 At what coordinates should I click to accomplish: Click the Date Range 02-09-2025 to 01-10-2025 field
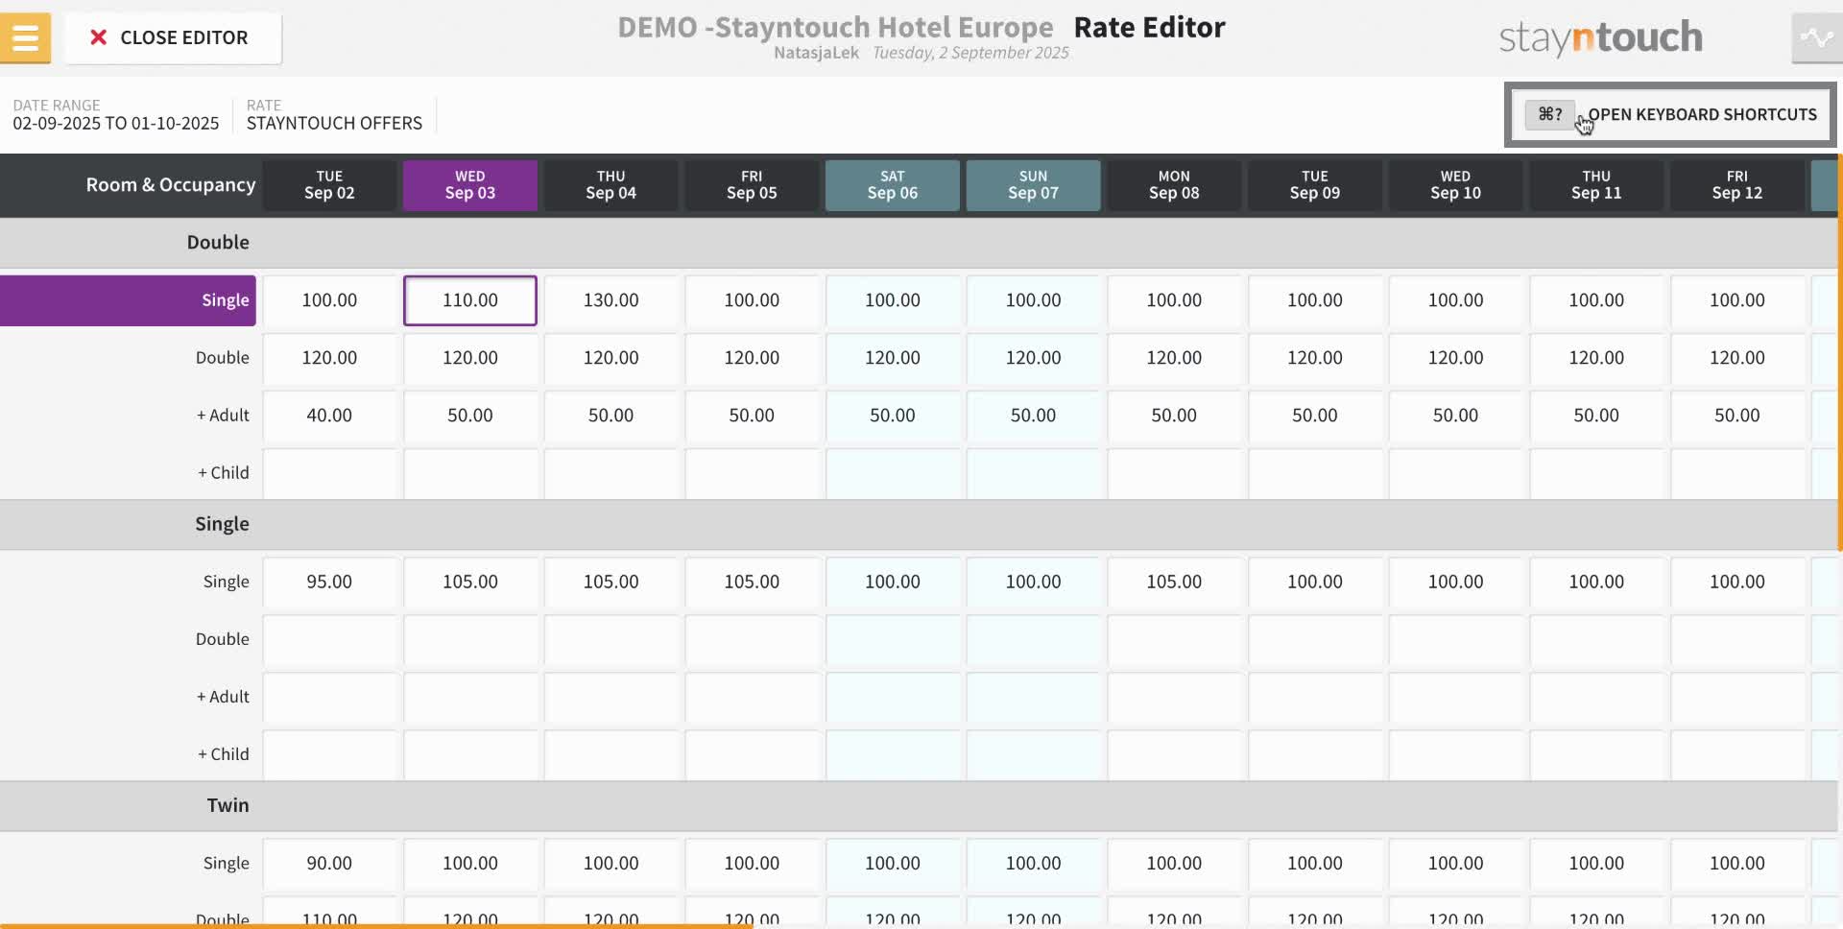[115, 115]
